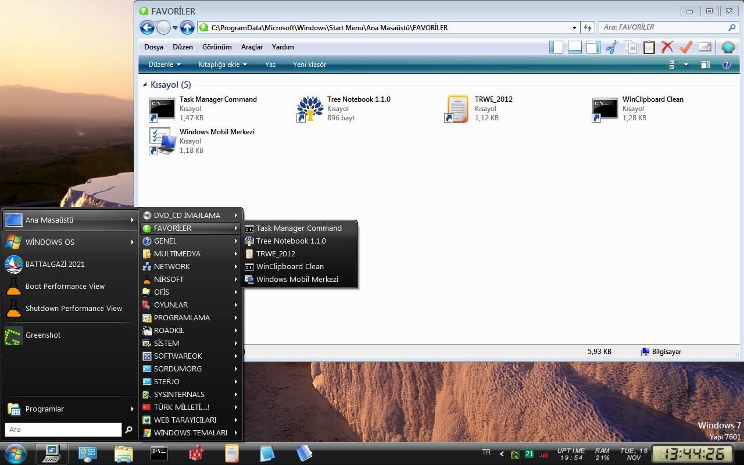The image size is (744, 465).
Task: Click the Yeni klasör button
Action: pyautogui.click(x=310, y=65)
